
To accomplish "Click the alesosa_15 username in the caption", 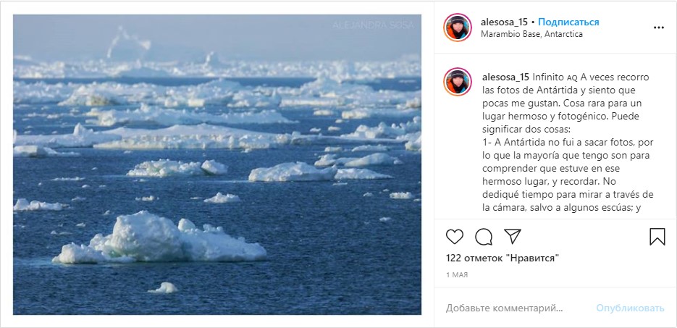I will [x=505, y=76].
